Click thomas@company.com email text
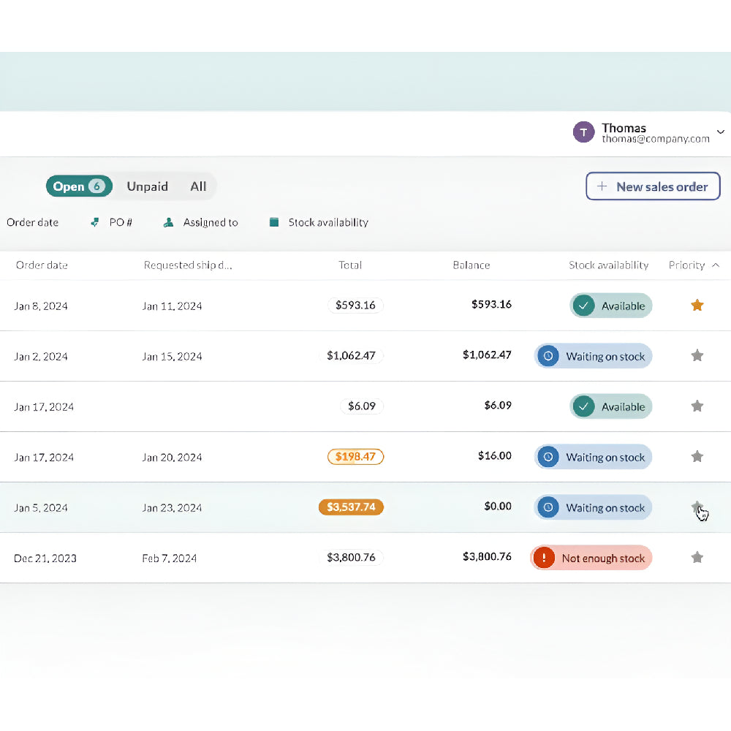Viewport: 731px width, 731px height. point(656,139)
